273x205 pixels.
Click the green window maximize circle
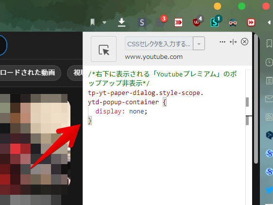click(x=241, y=6)
